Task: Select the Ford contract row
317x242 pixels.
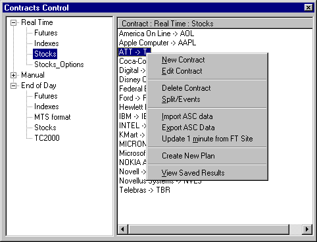Action: (x=132, y=98)
